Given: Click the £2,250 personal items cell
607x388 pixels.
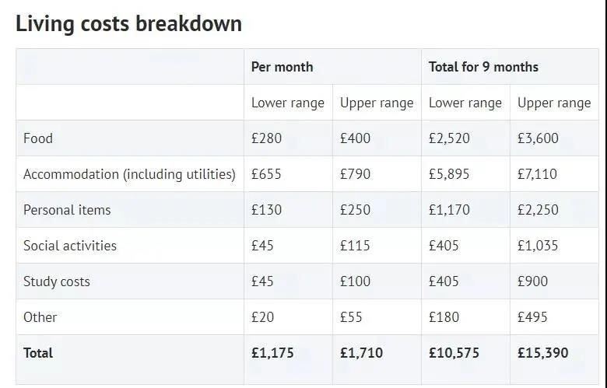Looking at the screenshot, I should [x=538, y=210].
